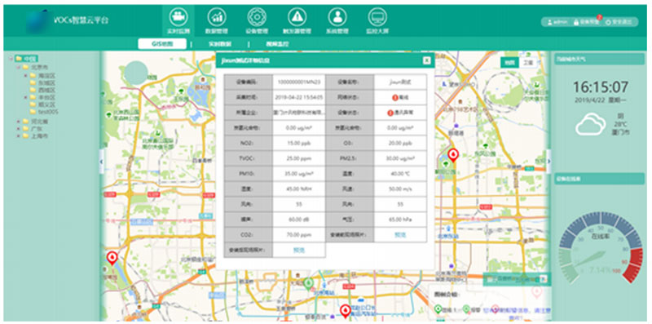Click the admin user button
Viewport: 652px width, 324px height.
click(x=557, y=22)
